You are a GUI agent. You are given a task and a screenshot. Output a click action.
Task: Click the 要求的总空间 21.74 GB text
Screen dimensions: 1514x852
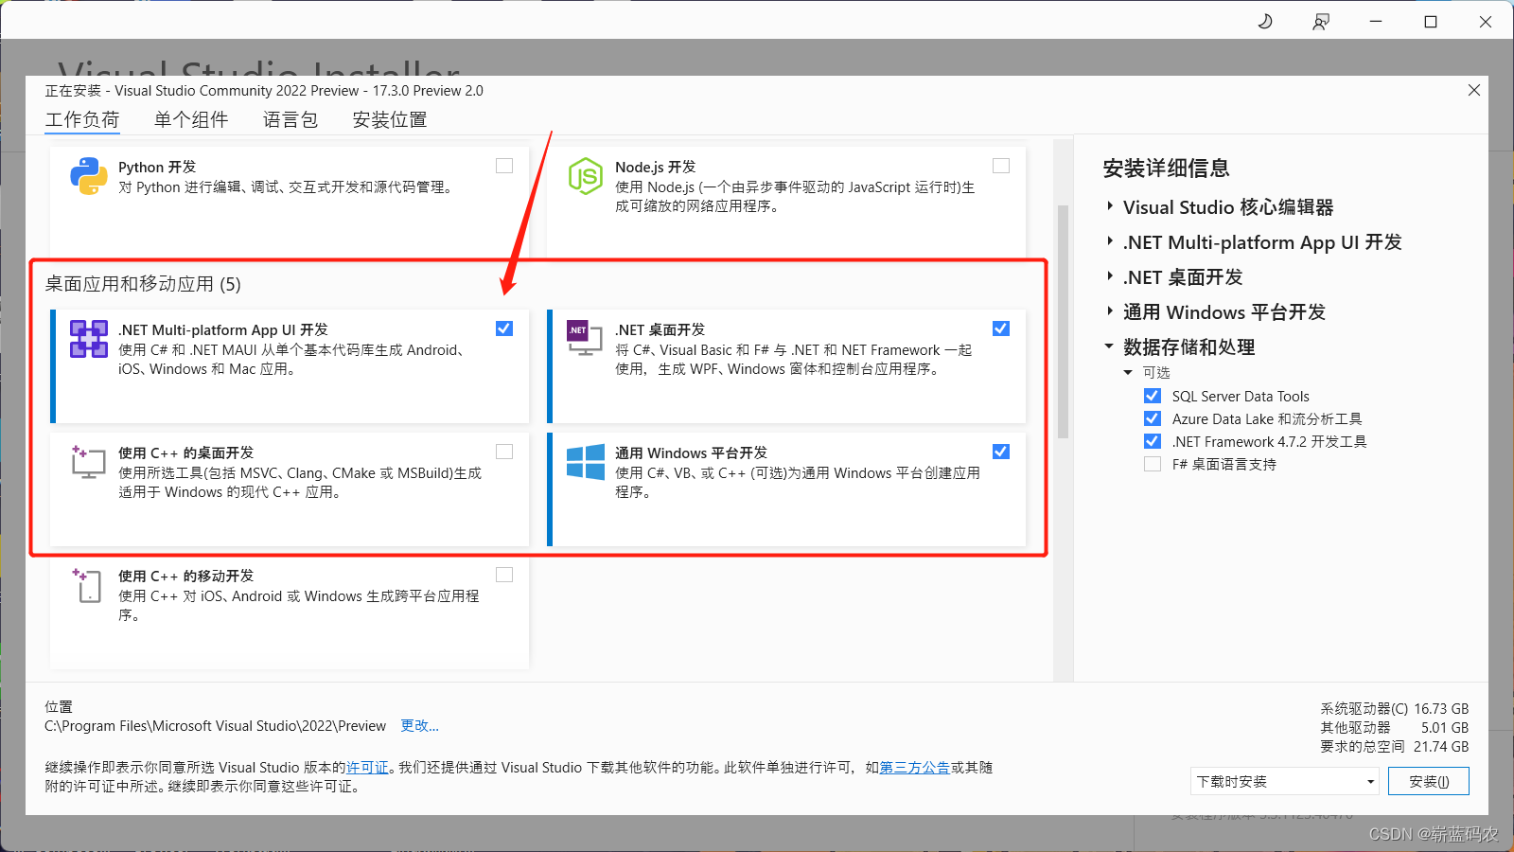[x=1395, y=747]
